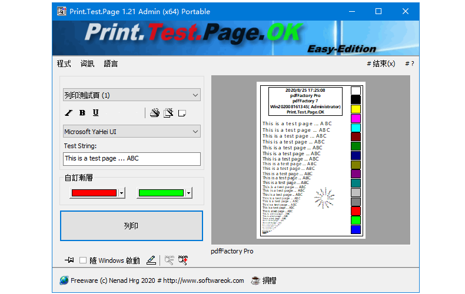Image resolution: width=465 pixels, height=294 pixels.
Task: Open the 資訊 menu
Action: (87, 64)
